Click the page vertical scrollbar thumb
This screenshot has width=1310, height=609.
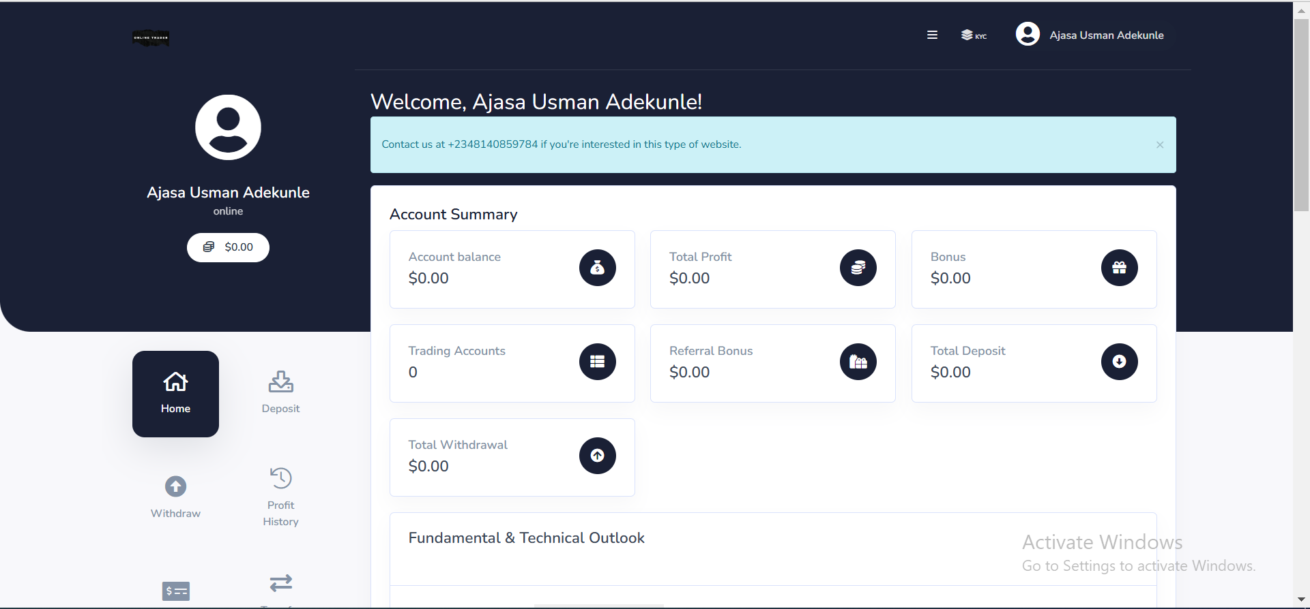pos(1301,115)
